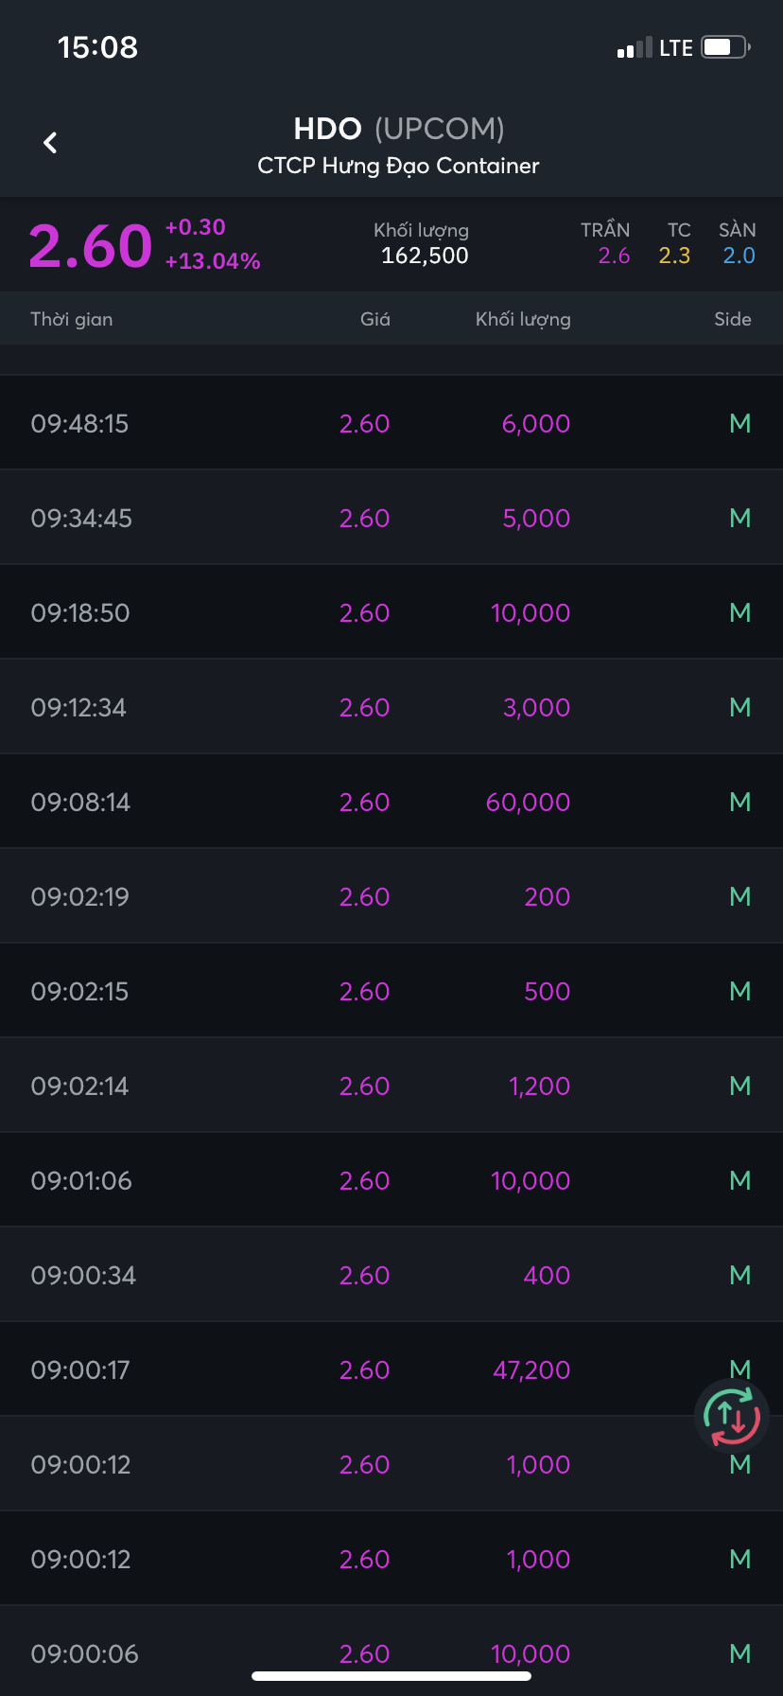783x1696 pixels.
Task: Tap the M side marker at 09:34:45
Action: pyautogui.click(x=739, y=518)
